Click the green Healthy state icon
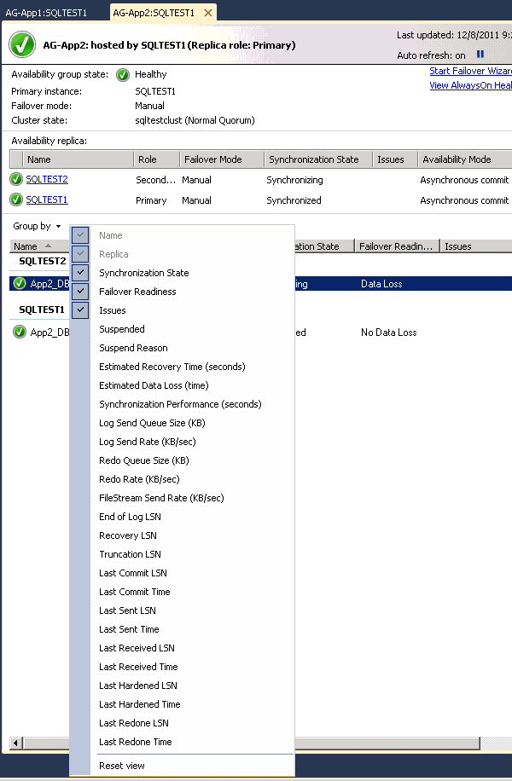The height and width of the screenshot is (781, 512). 123,75
